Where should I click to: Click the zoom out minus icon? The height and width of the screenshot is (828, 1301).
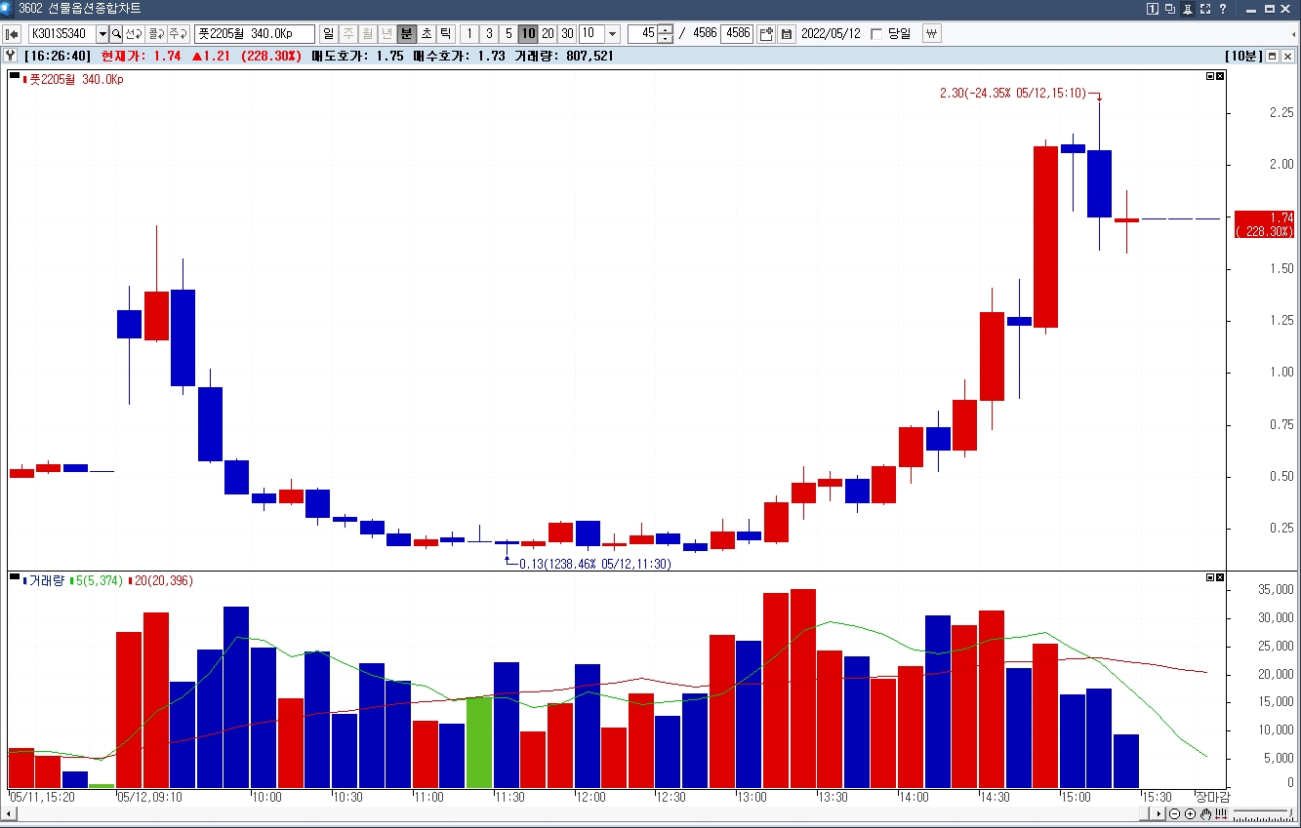(x=1176, y=814)
